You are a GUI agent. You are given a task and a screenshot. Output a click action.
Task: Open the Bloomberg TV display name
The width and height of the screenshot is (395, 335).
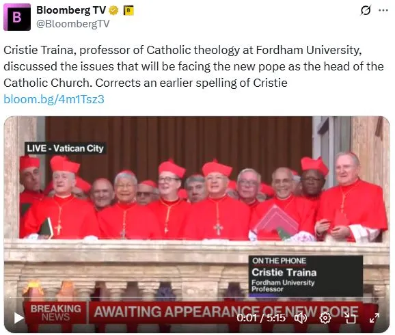pyautogui.click(x=71, y=10)
